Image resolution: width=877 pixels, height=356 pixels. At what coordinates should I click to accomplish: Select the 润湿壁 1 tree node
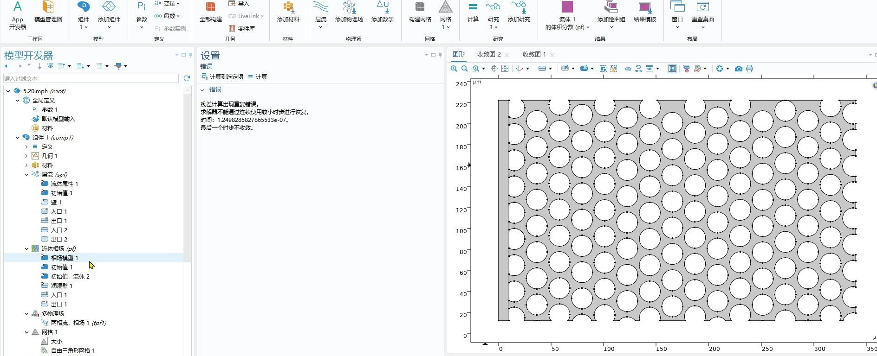pyautogui.click(x=61, y=286)
